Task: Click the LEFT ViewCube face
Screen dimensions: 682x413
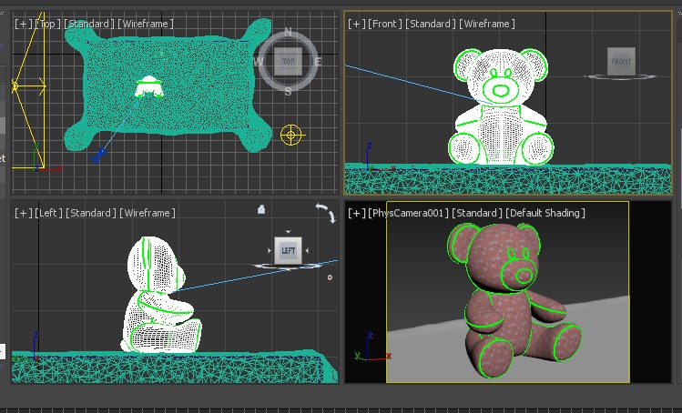Action: coord(288,250)
